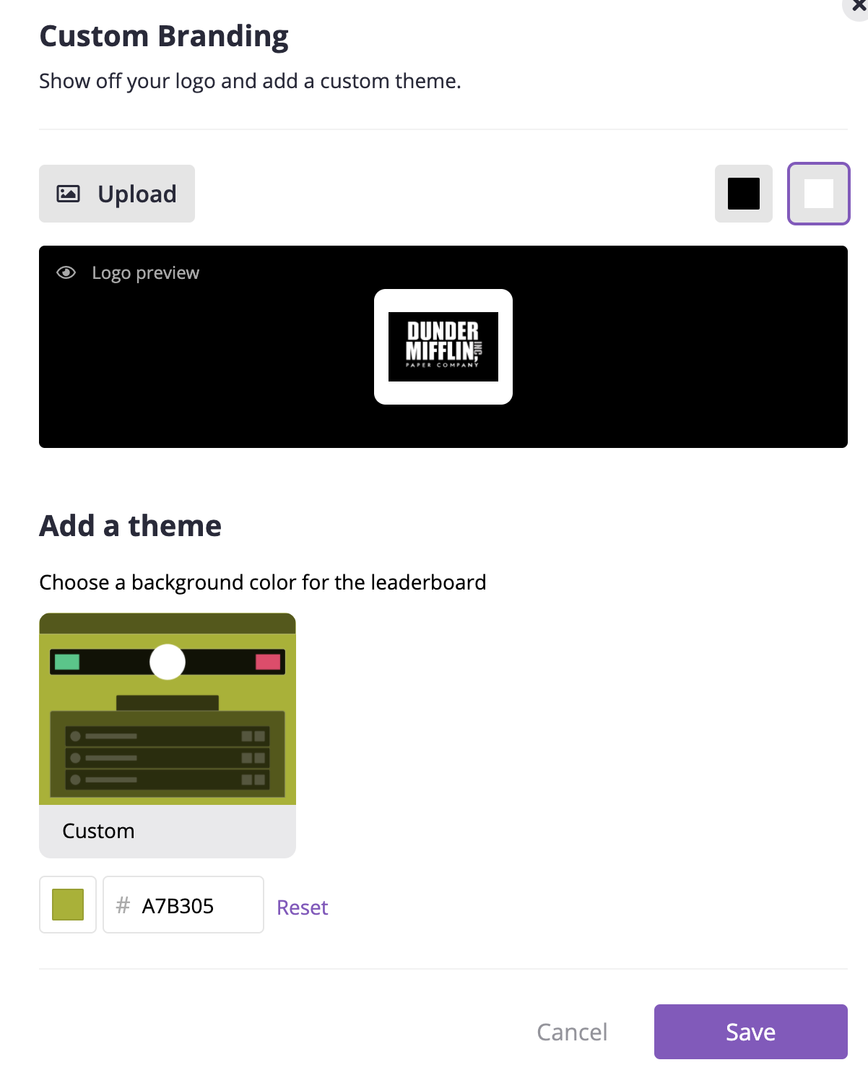Save the custom branding settings

coord(751,1032)
